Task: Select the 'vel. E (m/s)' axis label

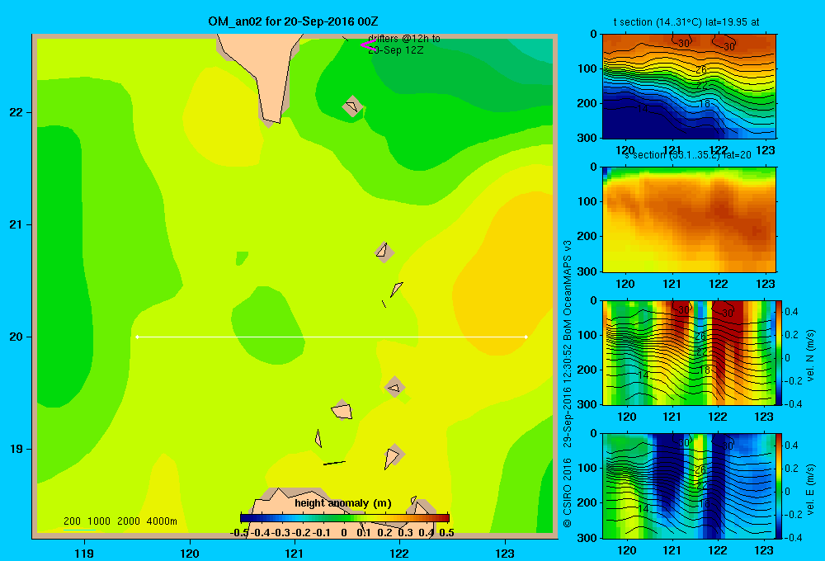Action: tap(810, 489)
